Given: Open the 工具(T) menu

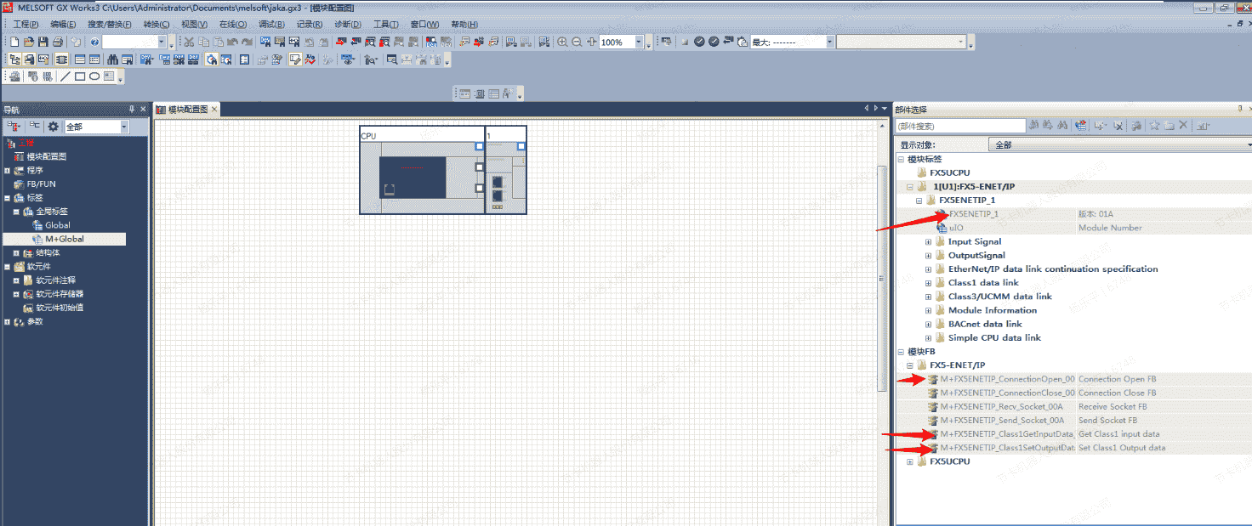Looking at the screenshot, I should [x=386, y=25].
